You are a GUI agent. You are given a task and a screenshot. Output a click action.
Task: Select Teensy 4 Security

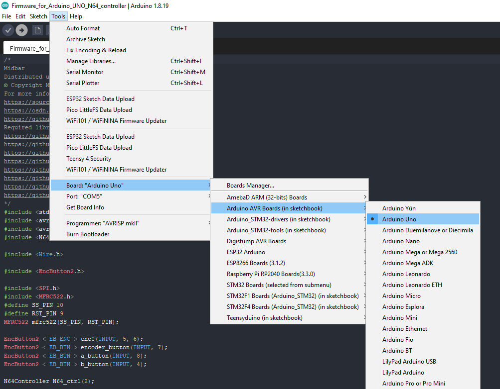pos(131,158)
